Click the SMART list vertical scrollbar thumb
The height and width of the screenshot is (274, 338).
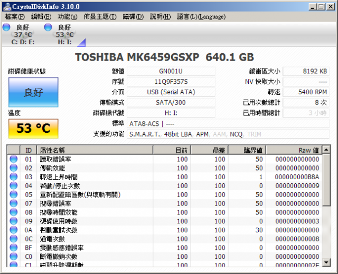point(326,180)
